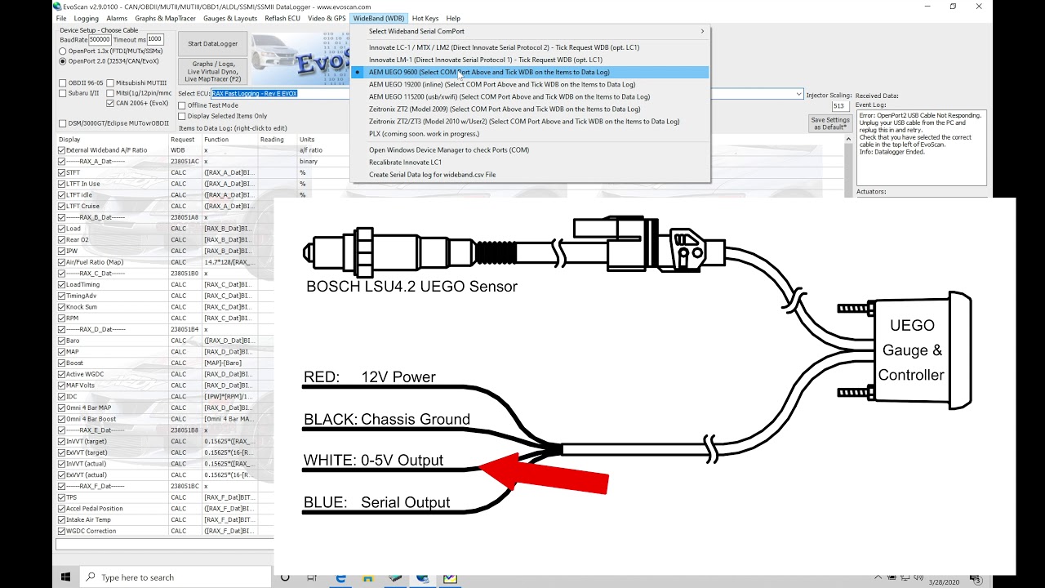Check Display Selected Items Only

coord(182,116)
